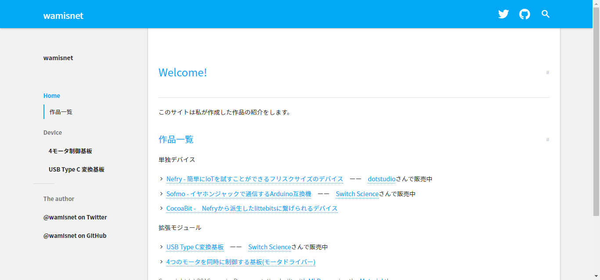
Task: Click the Device section label in sidebar
Action: (x=53, y=133)
